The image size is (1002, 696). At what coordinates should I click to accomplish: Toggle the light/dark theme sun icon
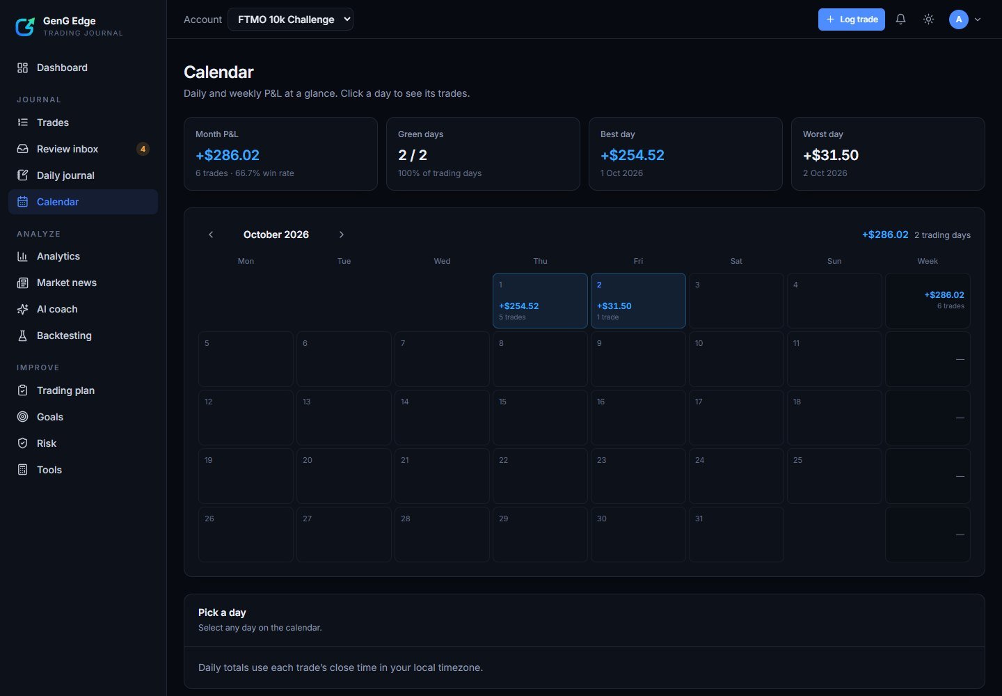[928, 19]
